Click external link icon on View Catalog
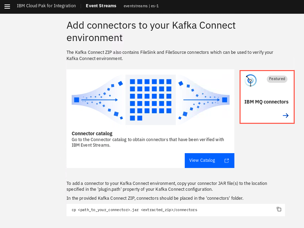 (227, 161)
